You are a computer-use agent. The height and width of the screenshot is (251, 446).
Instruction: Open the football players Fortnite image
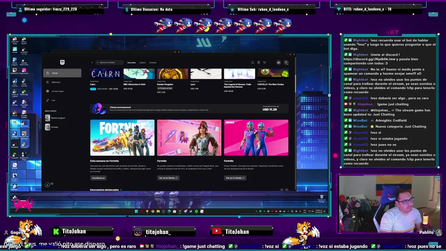256,138
